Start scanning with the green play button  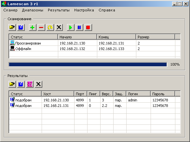[71, 27]
